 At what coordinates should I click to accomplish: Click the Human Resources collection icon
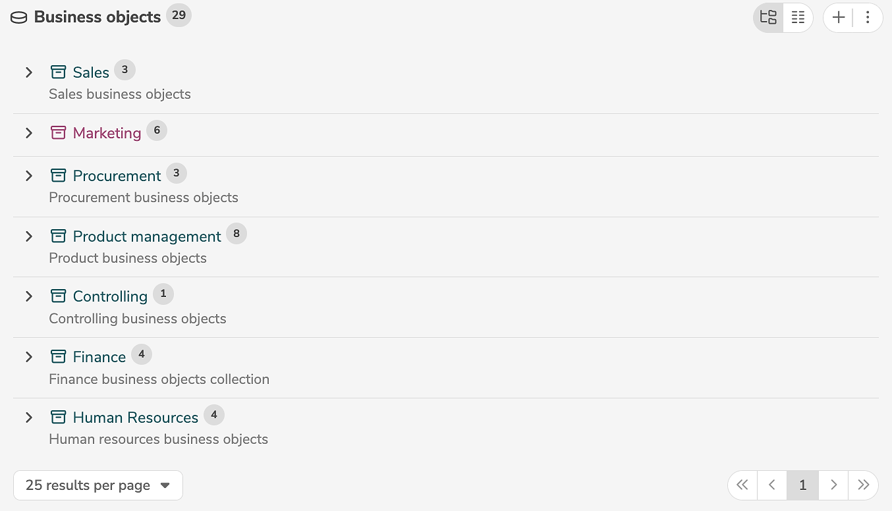pyautogui.click(x=59, y=417)
